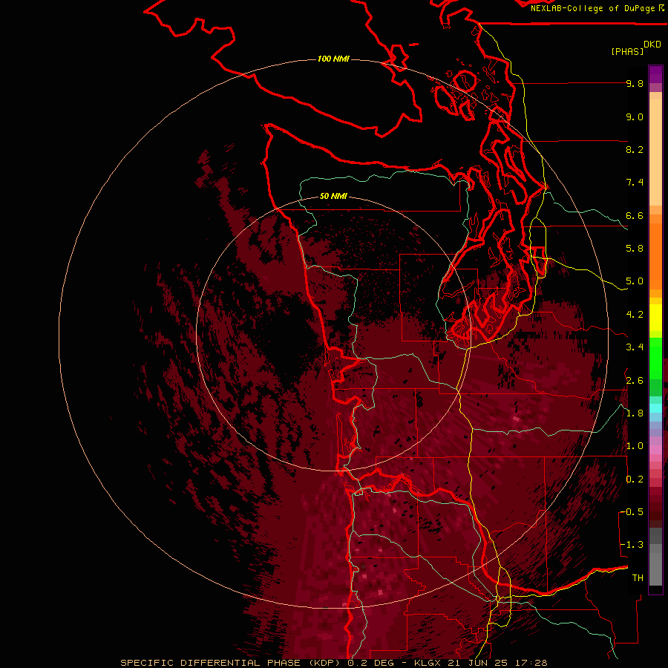Click the 21 JUN 25 date text
This screenshot has height=668, width=668.
[476, 663]
